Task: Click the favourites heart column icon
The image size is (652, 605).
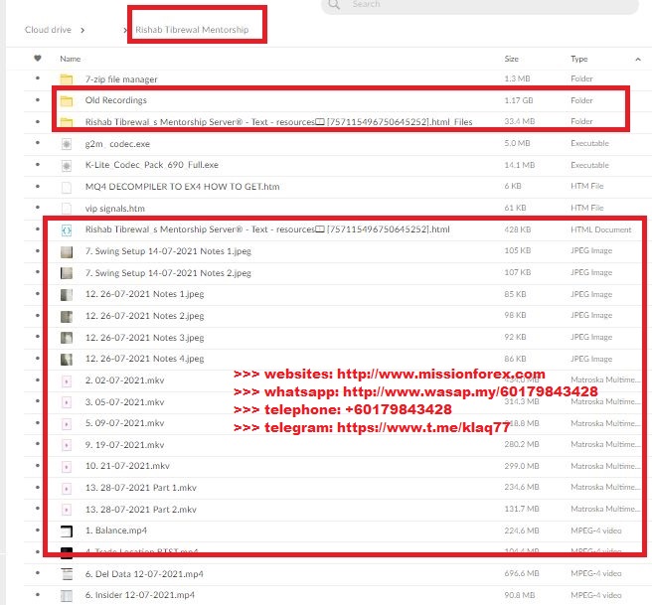Action: tap(38, 59)
